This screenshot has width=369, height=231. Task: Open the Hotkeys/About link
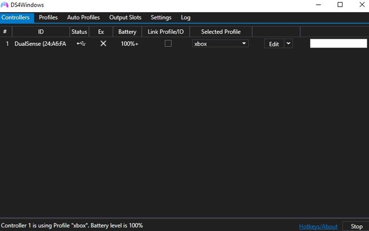318,226
